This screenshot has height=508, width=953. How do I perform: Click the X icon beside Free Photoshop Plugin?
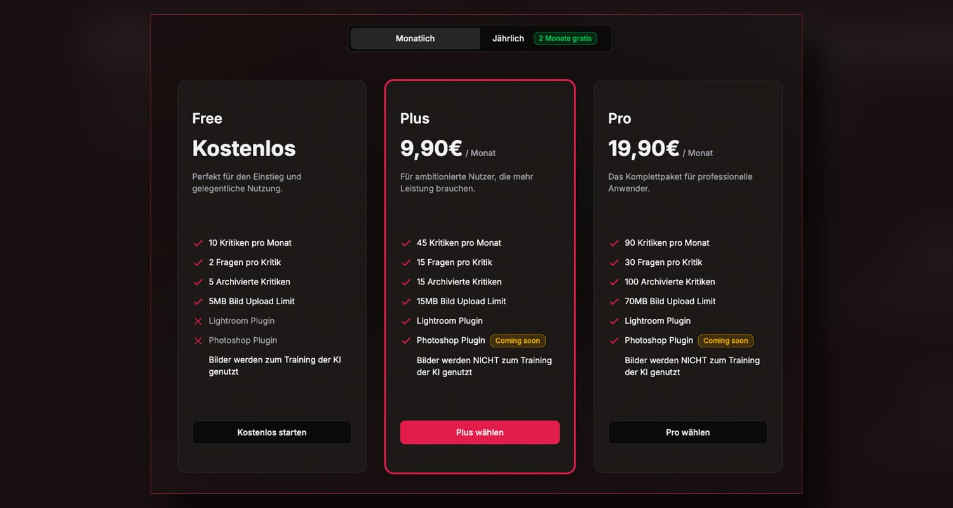tap(198, 341)
